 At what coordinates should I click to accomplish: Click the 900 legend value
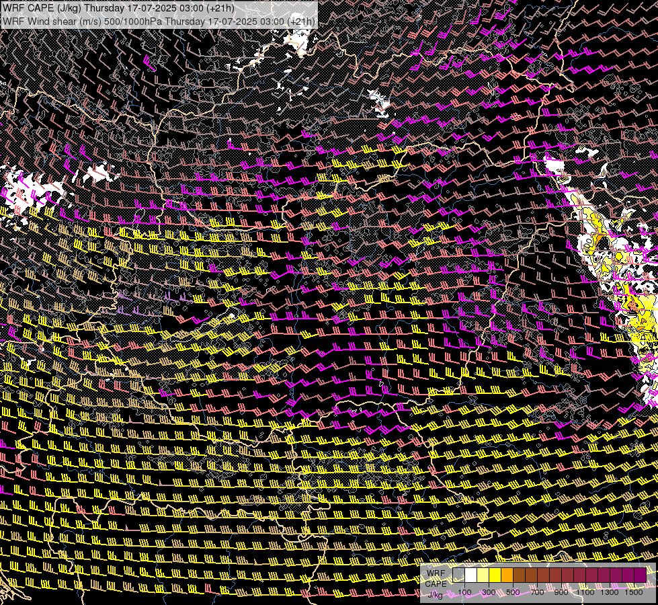561,592
